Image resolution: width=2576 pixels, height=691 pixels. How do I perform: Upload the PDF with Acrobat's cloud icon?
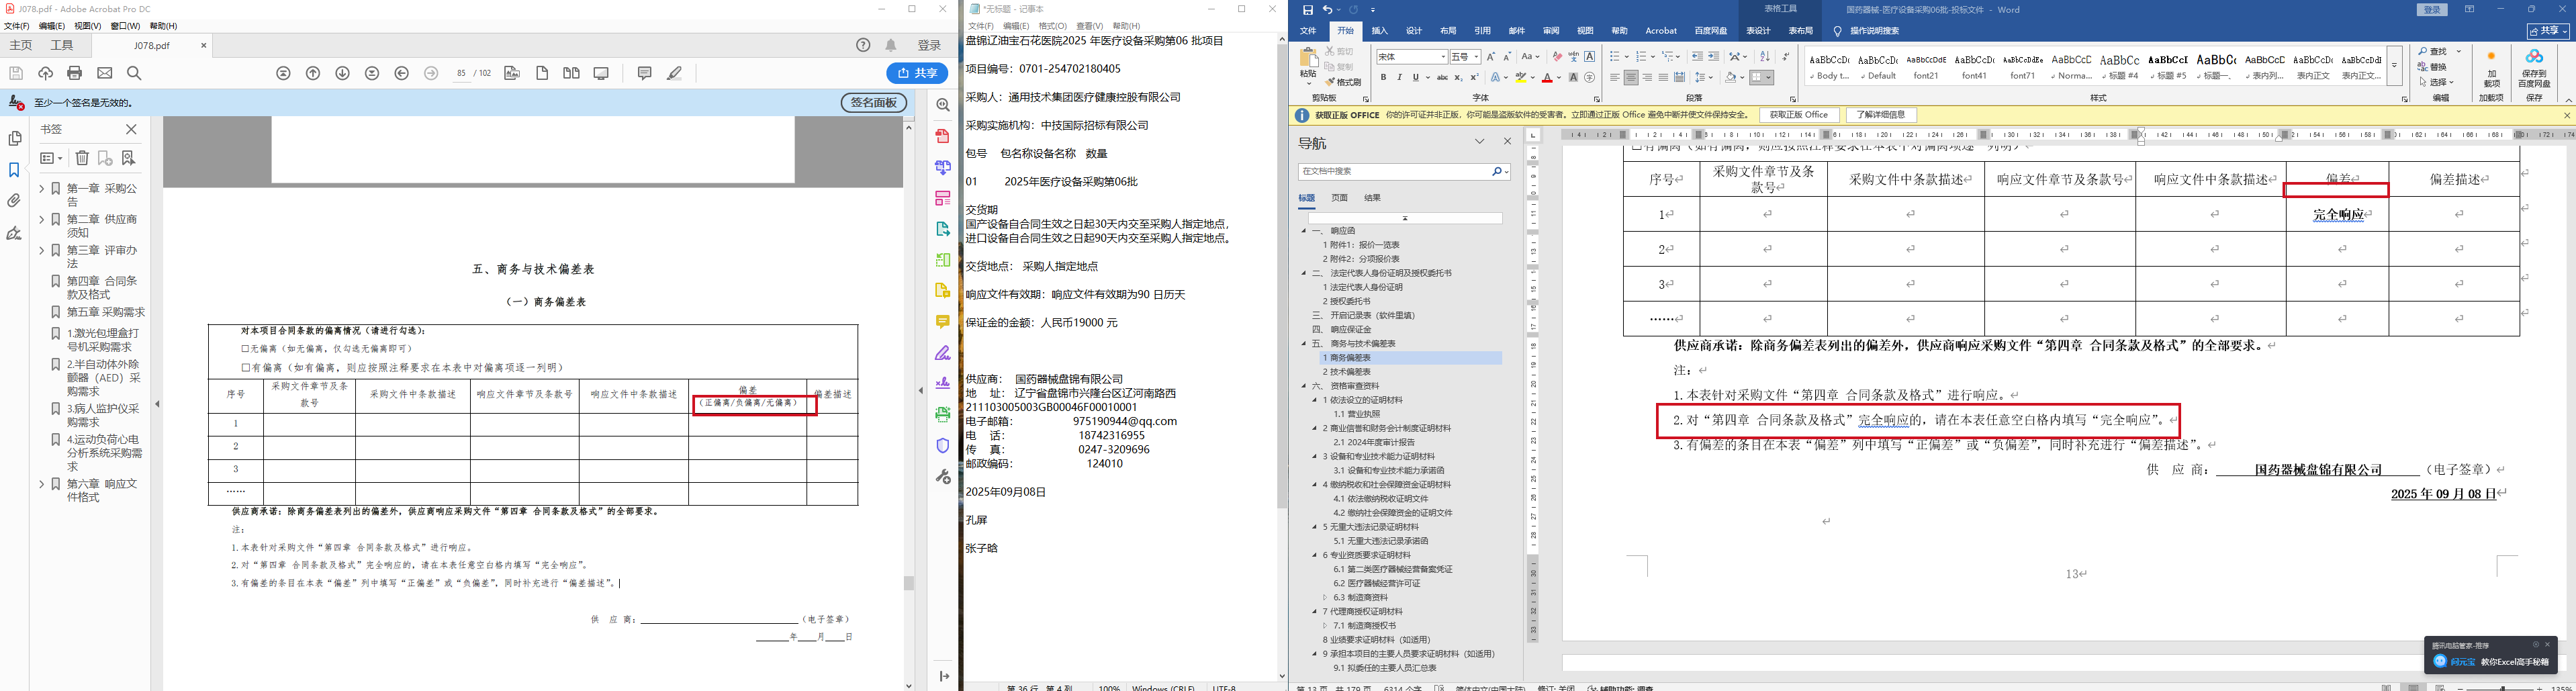45,73
